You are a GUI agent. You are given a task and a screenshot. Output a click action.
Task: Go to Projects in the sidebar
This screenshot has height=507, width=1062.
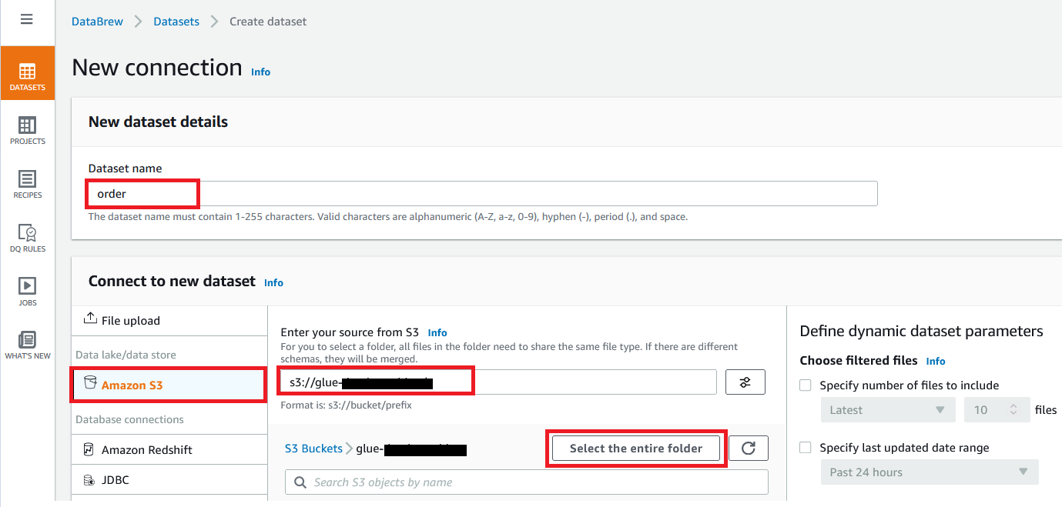[x=27, y=130]
